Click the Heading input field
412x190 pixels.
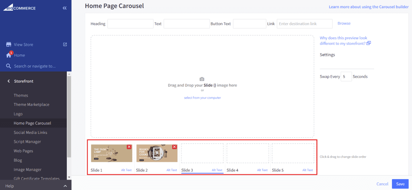point(130,24)
